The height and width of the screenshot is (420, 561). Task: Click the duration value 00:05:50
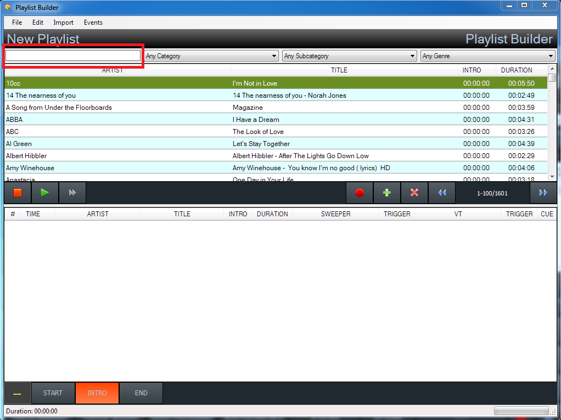521,83
